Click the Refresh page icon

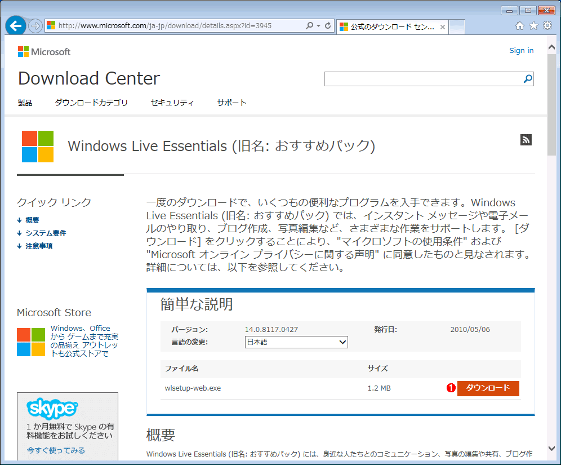(x=328, y=26)
